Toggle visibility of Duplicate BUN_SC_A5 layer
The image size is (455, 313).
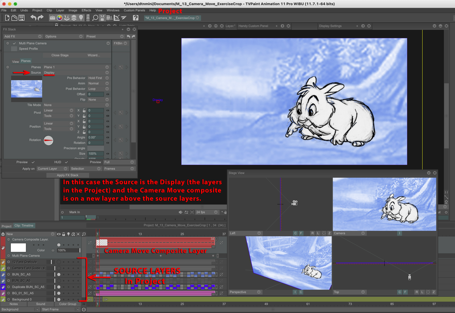pyautogui.click(x=59, y=287)
